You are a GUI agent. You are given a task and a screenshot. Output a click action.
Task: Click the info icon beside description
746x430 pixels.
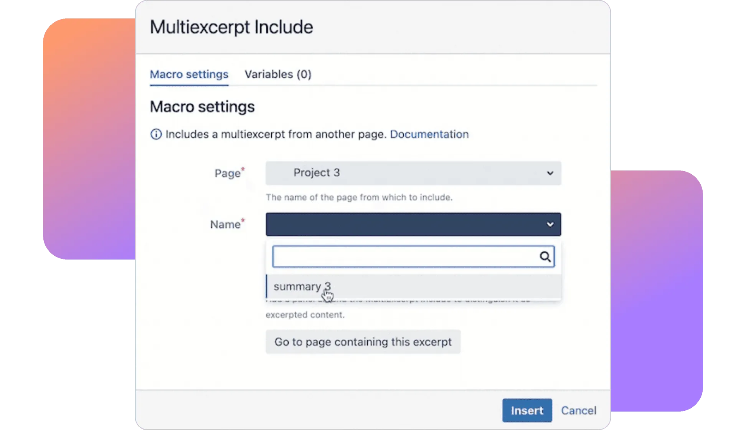click(x=156, y=134)
